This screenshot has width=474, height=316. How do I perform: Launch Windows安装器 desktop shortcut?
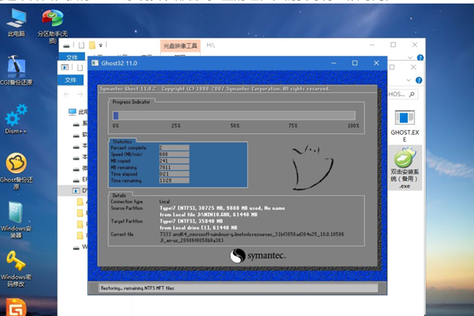[x=16, y=219]
